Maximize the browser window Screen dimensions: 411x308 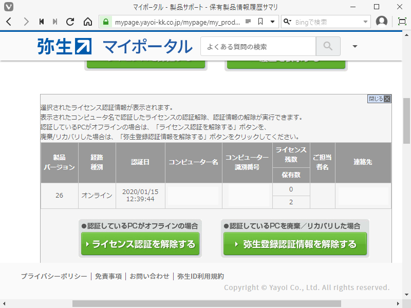[377, 7]
